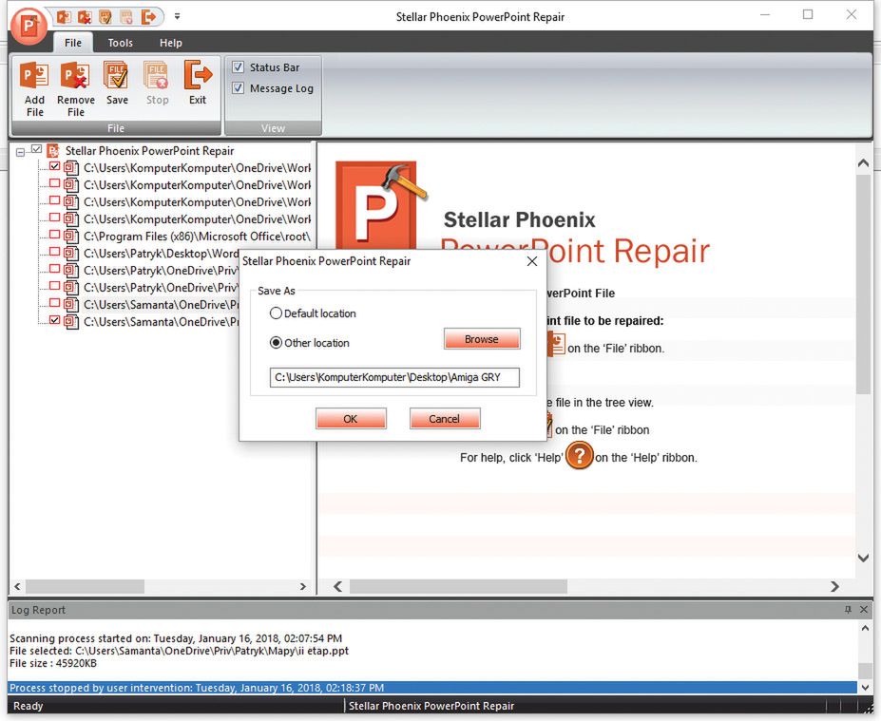Click the Remove File ribbon button
This screenshot has width=881, height=721.
pos(76,88)
